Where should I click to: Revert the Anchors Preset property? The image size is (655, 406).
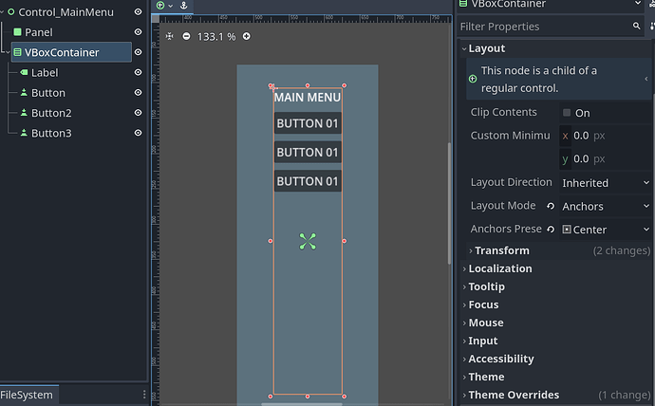coord(550,230)
